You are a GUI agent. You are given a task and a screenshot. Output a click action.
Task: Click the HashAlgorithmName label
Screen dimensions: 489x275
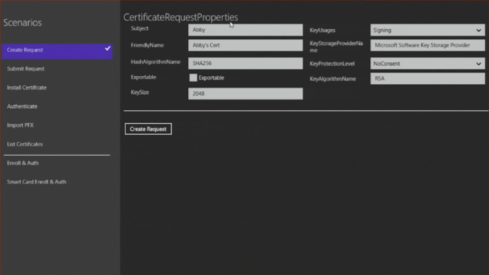[156, 62]
